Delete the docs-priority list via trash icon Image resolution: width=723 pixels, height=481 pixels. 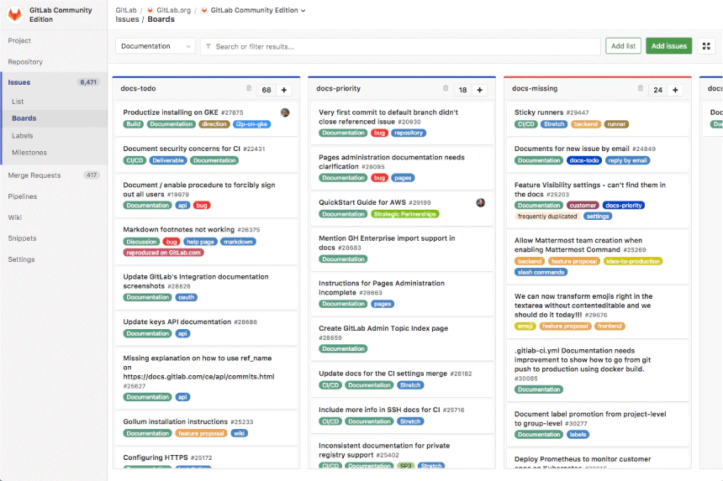pos(446,88)
